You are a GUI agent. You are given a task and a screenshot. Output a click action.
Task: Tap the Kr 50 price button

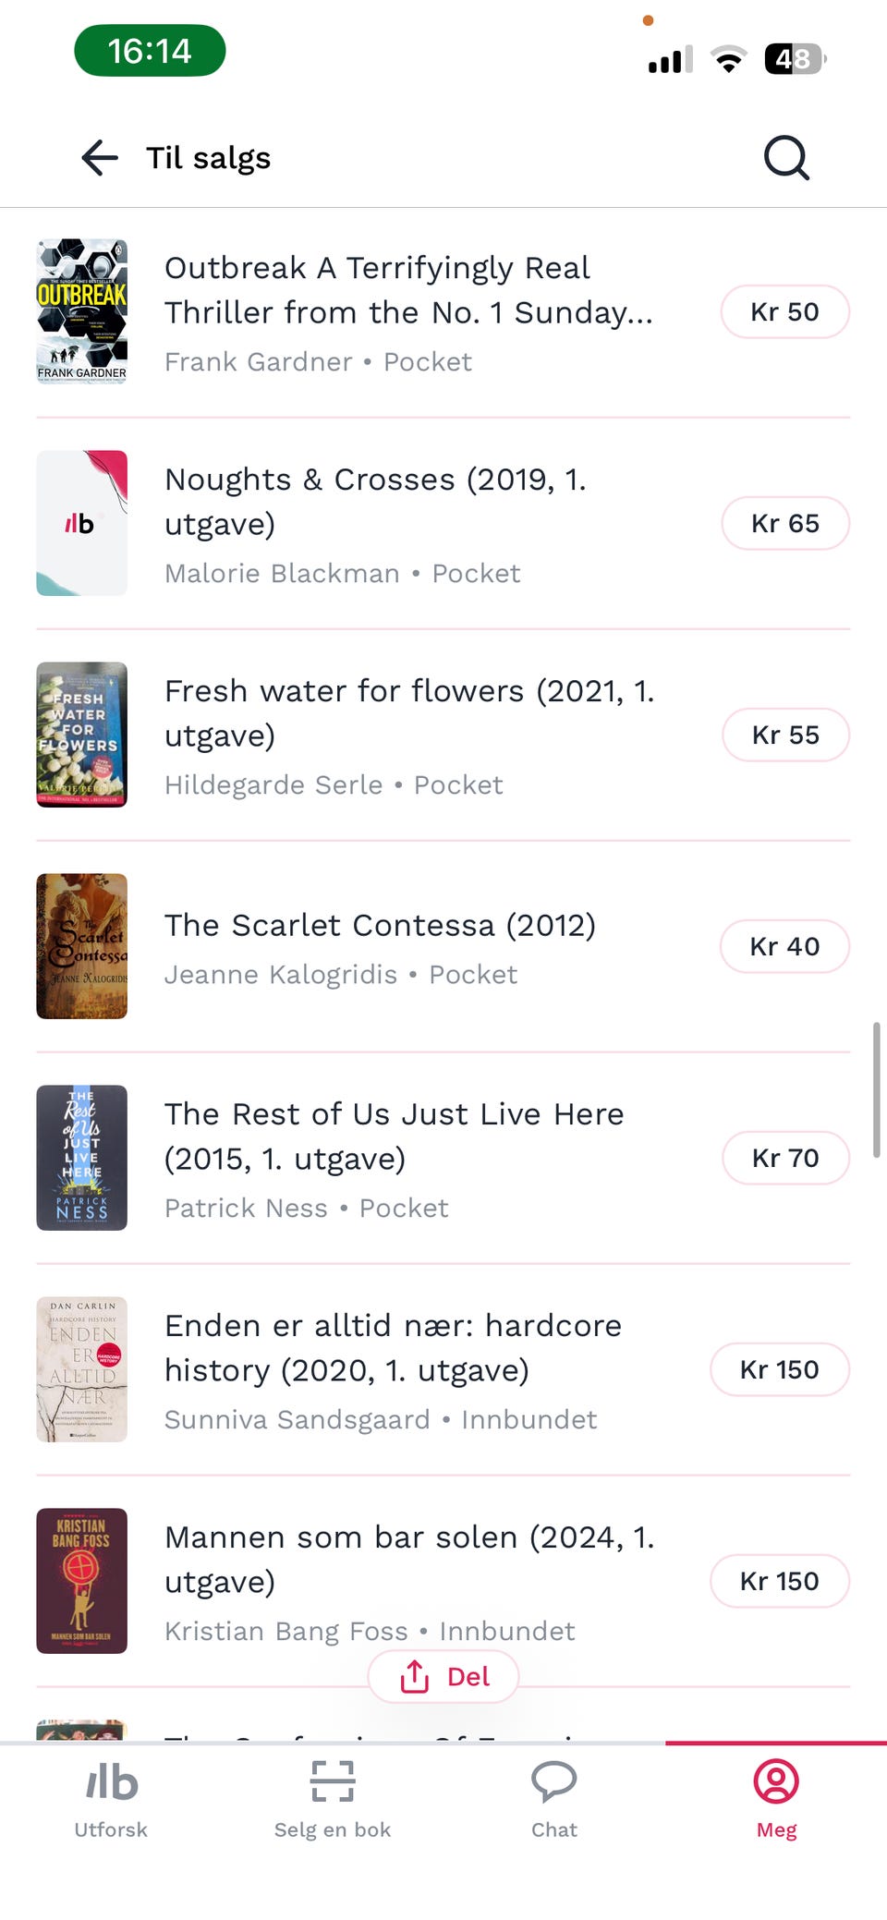(x=784, y=312)
